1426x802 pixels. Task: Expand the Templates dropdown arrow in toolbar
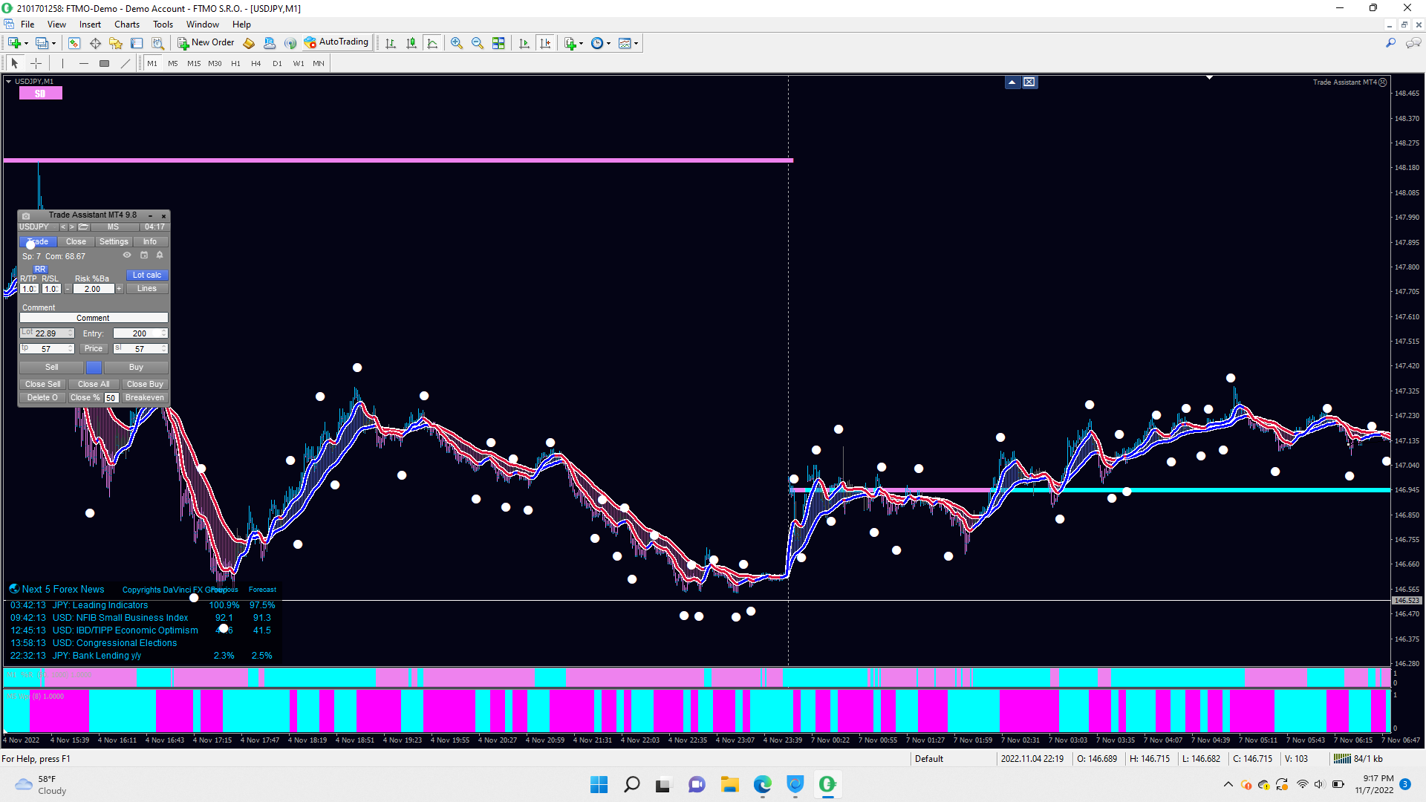pos(637,44)
